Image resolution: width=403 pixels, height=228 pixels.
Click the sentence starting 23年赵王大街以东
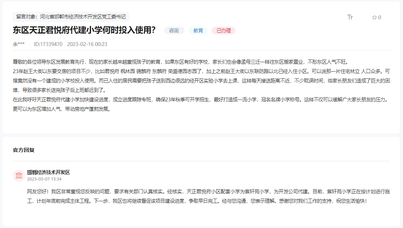point(201,81)
